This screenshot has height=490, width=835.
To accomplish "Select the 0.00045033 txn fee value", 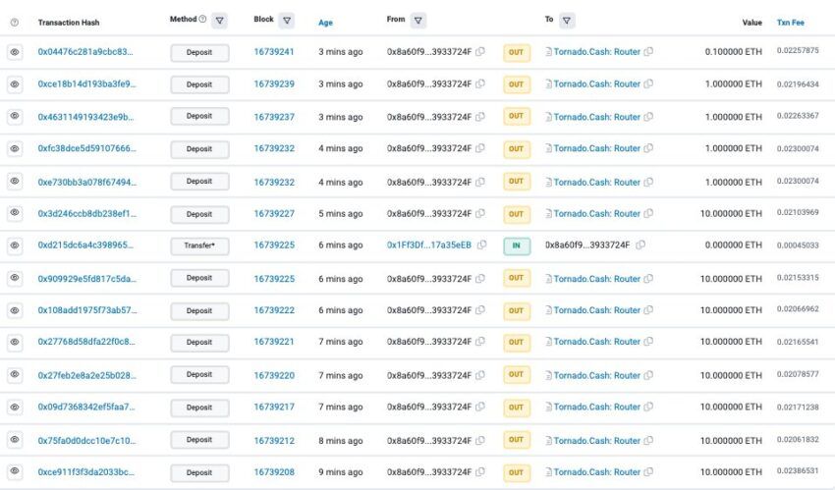I will pos(798,245).
